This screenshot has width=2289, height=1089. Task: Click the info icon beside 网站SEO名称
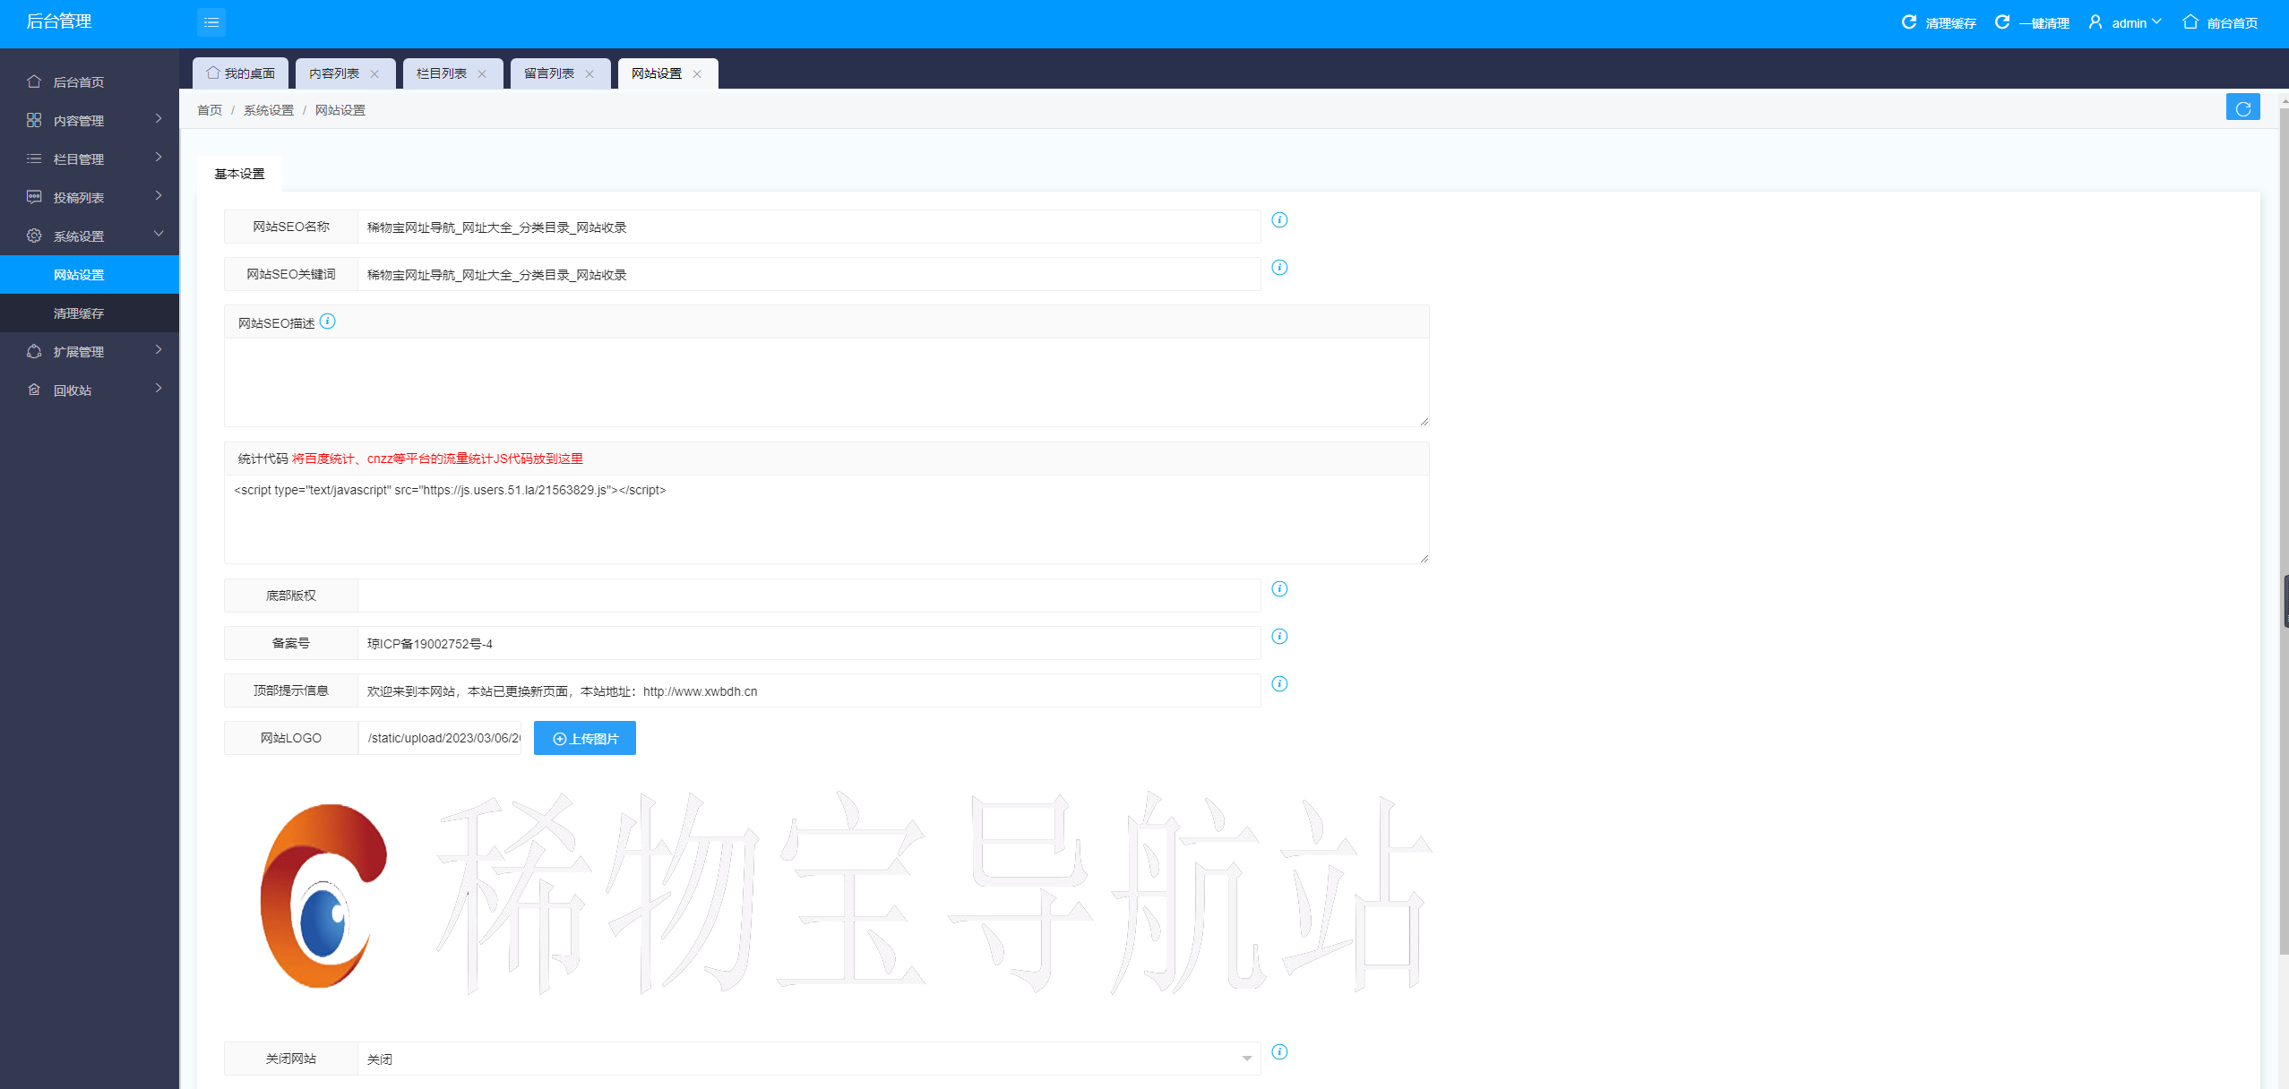click(1279, 220)
